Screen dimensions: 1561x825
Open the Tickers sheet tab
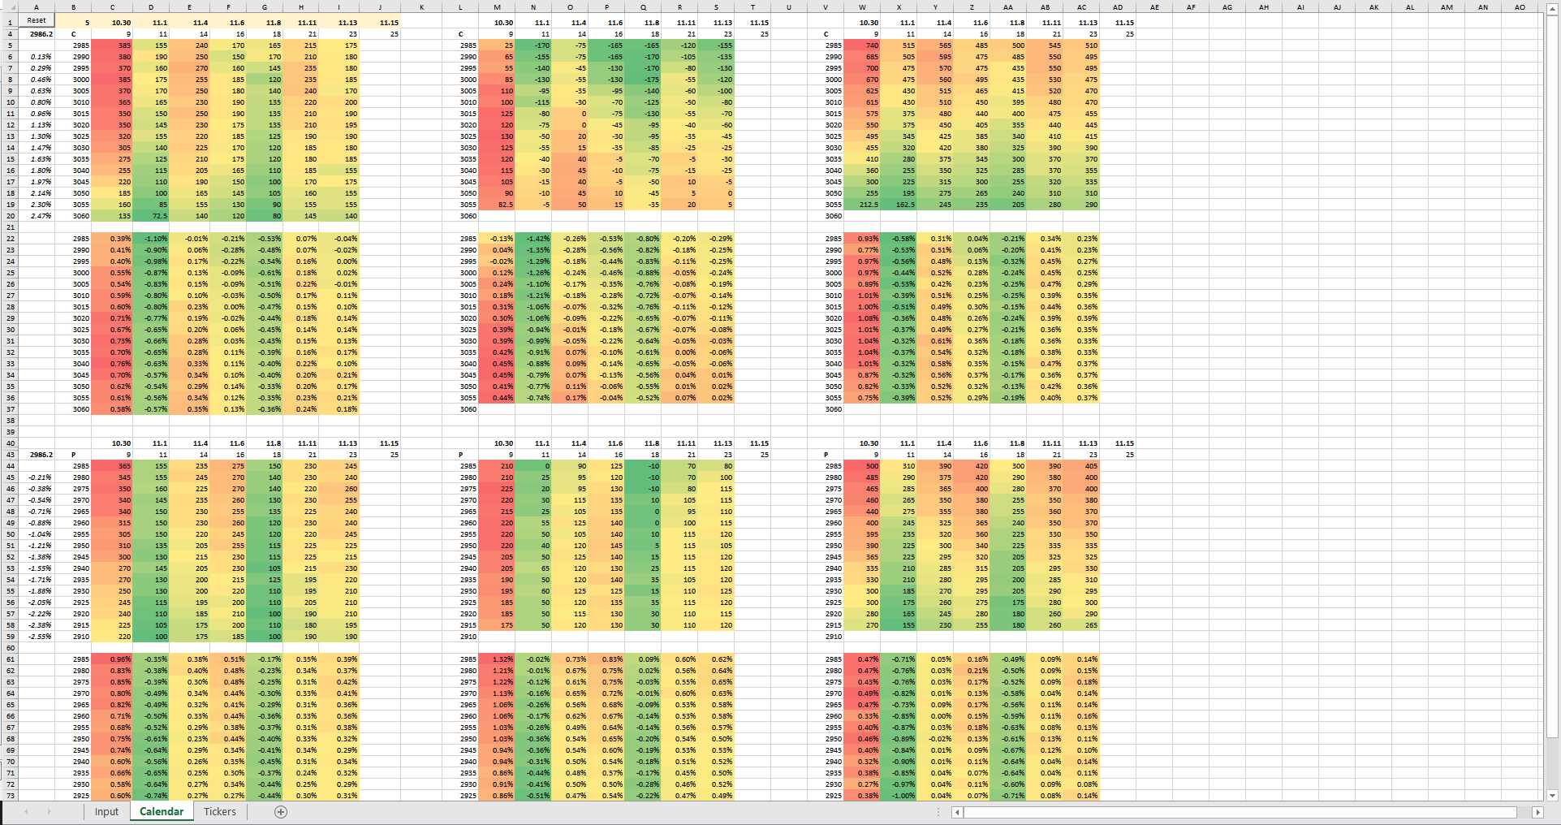coord(220,811)
